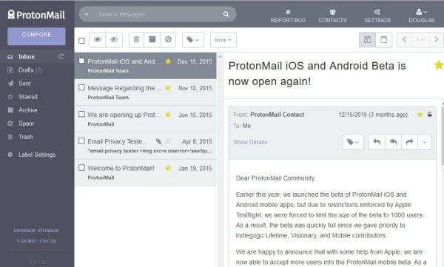
Task: Go to next page of messages
Action: pyautogui.click(x=437, y=40)
